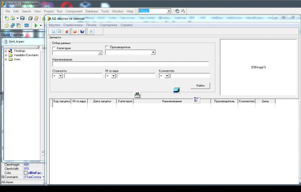Click the Color property swatch clBtnFace
This screenshot has height=192, width=301.
click(x=26, y=173)
